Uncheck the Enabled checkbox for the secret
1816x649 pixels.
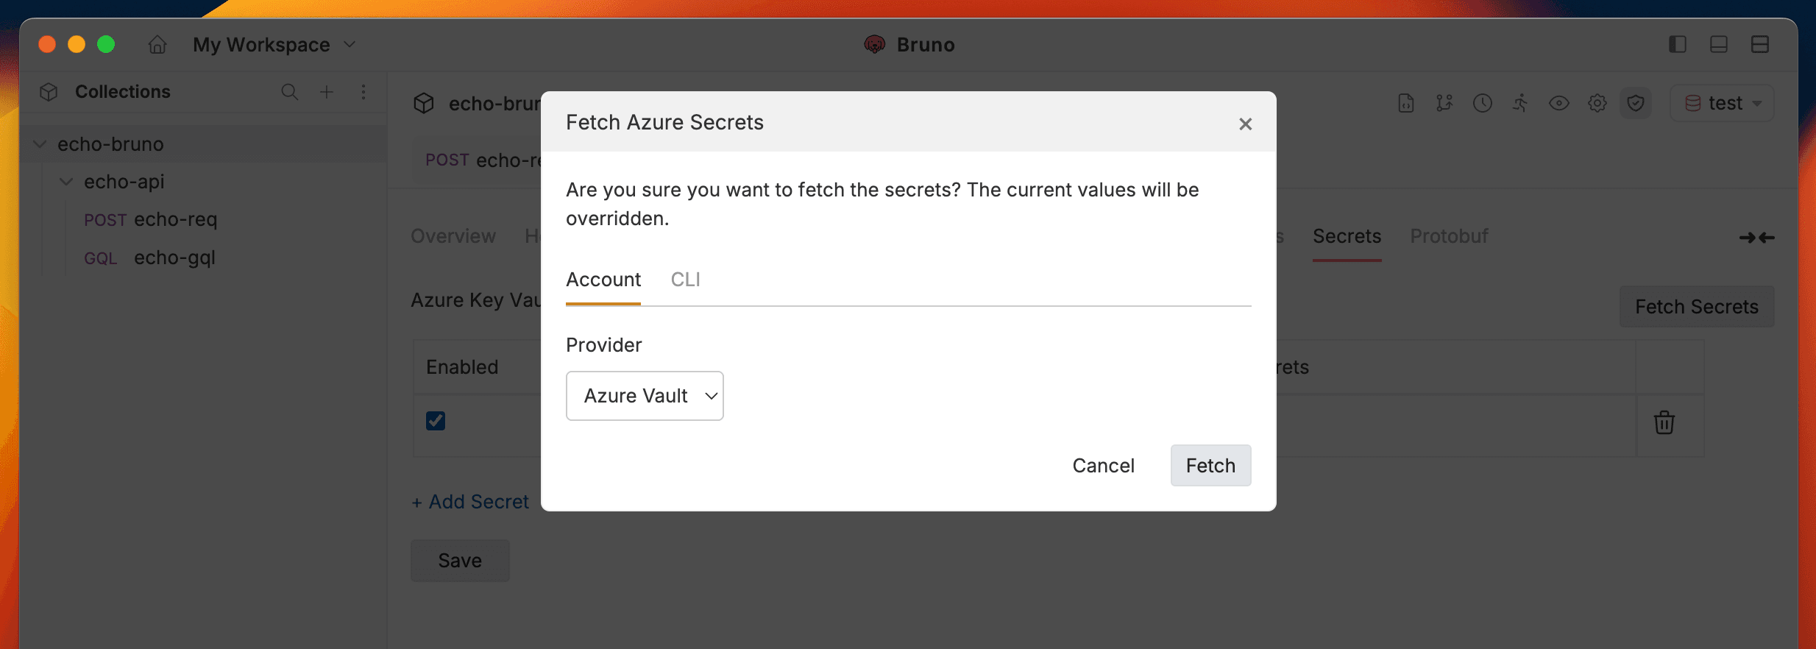(435, 420)
